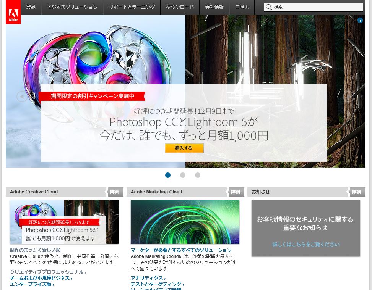
Task: Select the first carousel dot
Action: click(x=168, y=175)
